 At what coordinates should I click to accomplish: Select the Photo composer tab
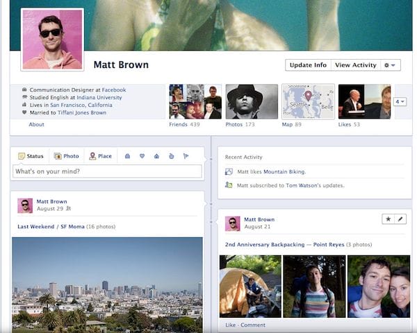[67, 156]
